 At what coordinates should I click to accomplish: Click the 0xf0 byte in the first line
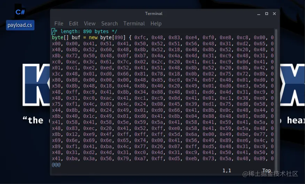pyautogui.click(x=208, y=37)
